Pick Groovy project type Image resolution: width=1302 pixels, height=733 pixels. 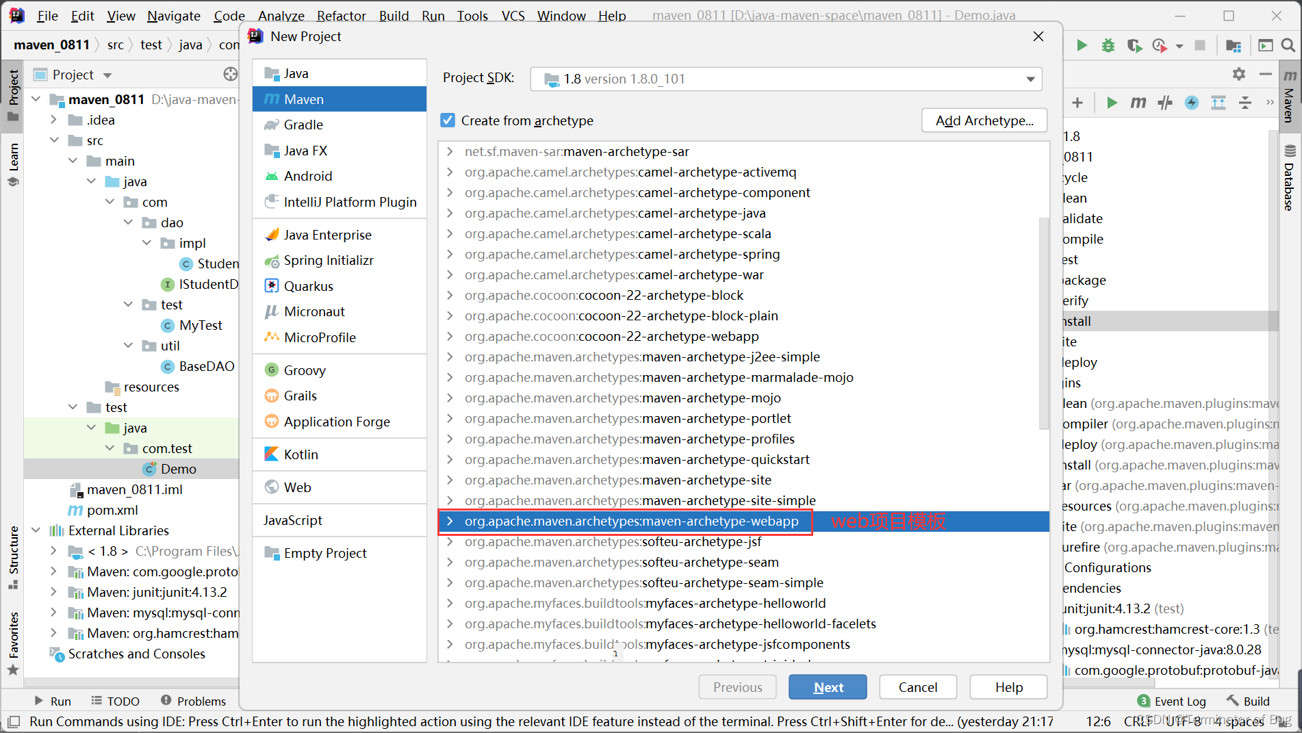(x=339, y=370)
